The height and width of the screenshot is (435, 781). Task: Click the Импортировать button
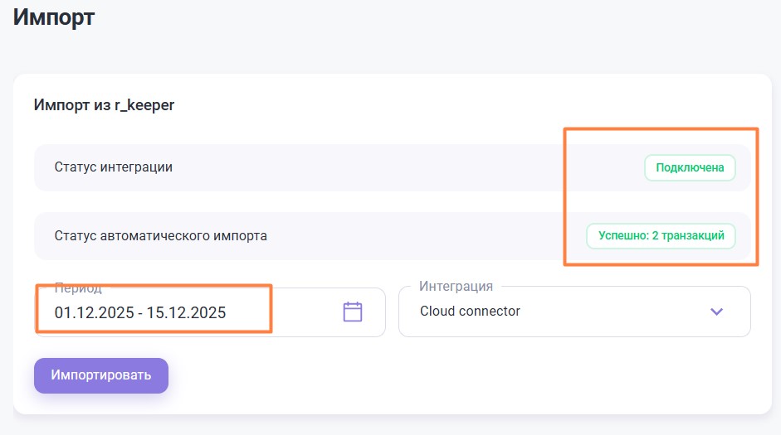(101, 375)
